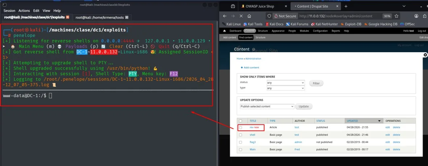Click edit for the shell row

388,135
